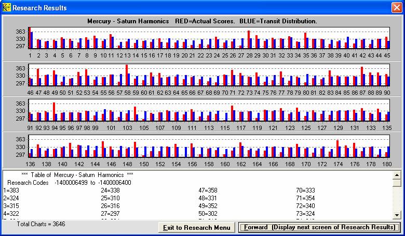405x236 pixels.
Task: Click the red bar for harmonic 1
Action: tap(30, 38)
